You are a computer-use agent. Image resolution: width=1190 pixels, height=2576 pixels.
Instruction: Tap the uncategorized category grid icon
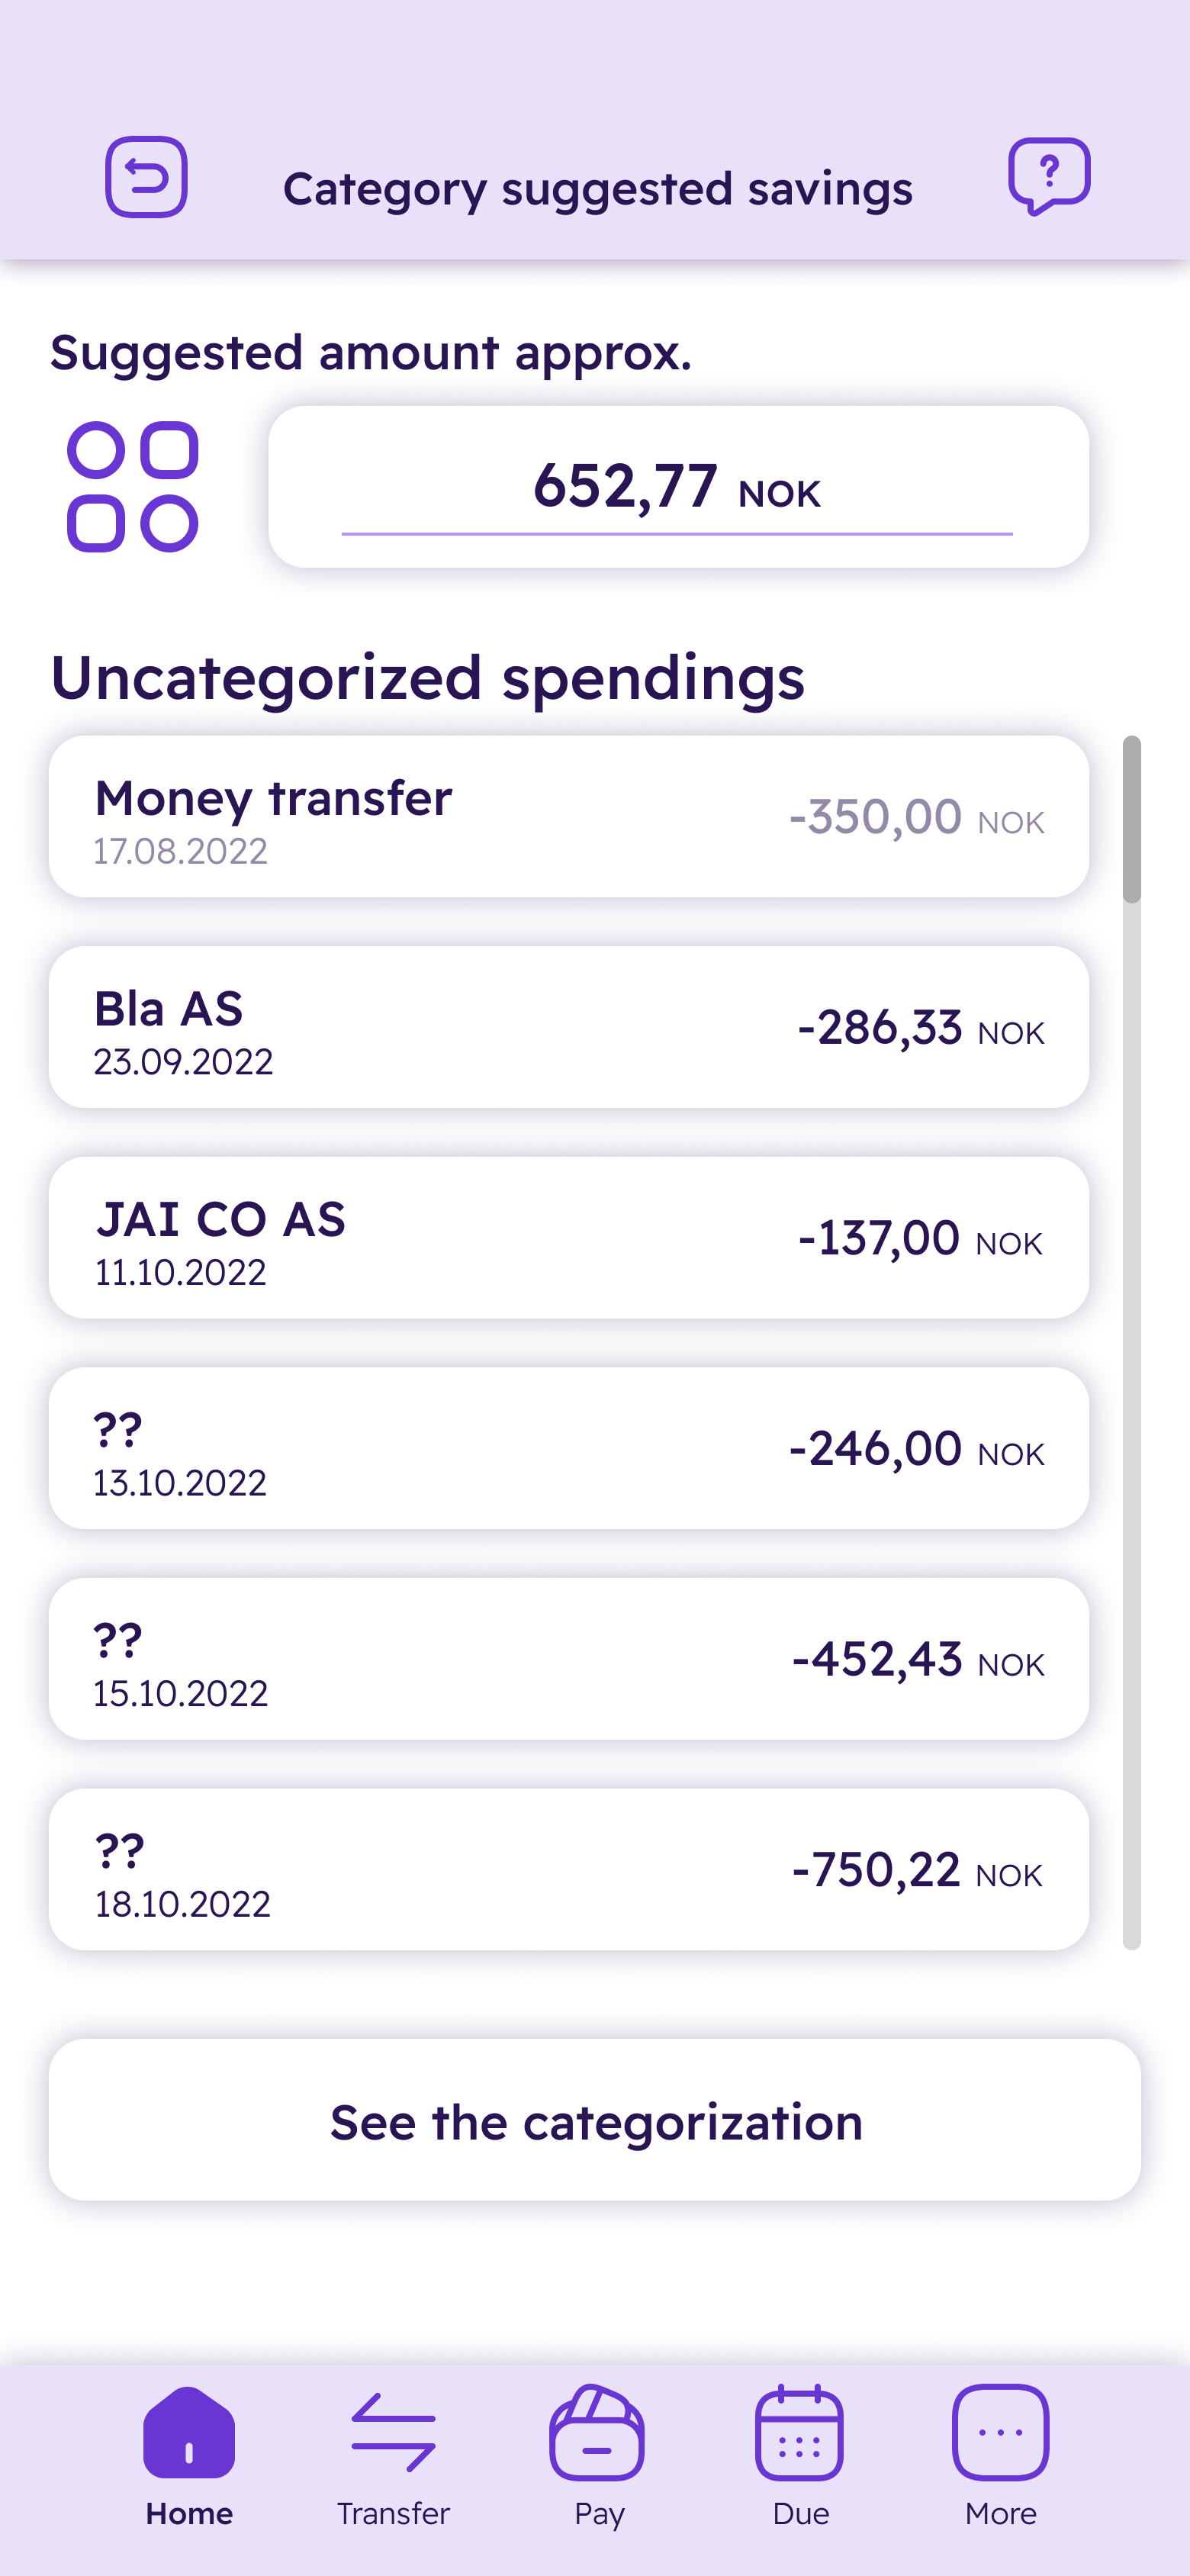tap(132, 487)
